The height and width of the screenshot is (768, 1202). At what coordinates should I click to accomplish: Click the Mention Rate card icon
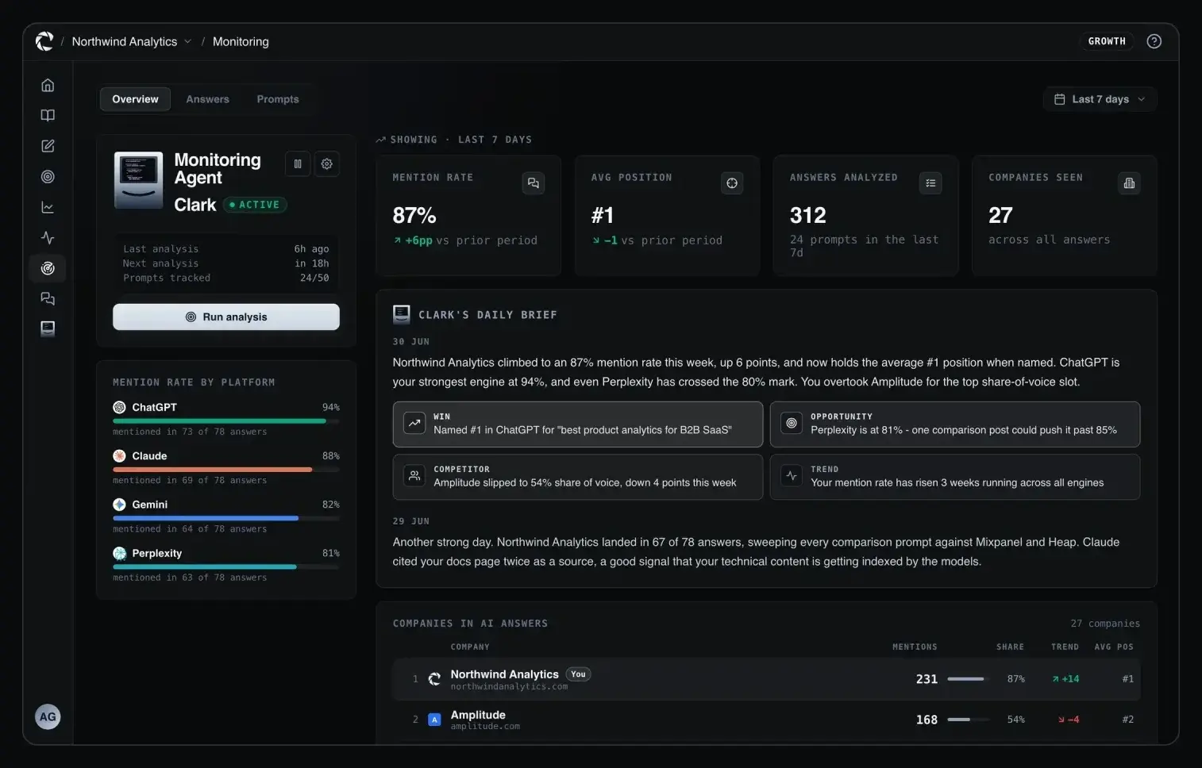tap(534, 183)
